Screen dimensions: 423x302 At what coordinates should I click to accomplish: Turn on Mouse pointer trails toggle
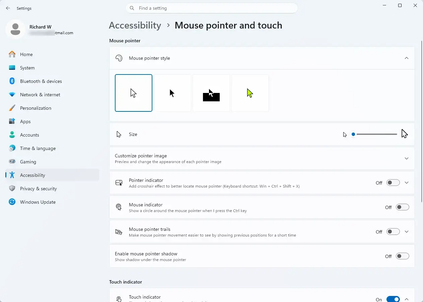pyautogui.click(x=393, y=232)
